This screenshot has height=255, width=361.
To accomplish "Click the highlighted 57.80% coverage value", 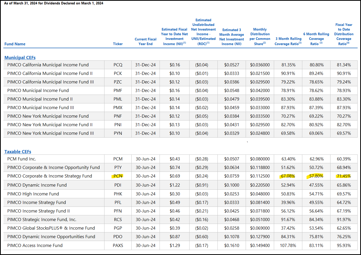I will click(x=316, y=176).
